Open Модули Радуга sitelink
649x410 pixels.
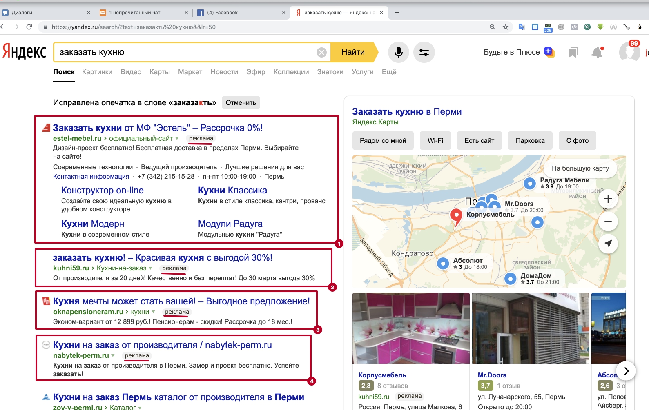[230, 224]
